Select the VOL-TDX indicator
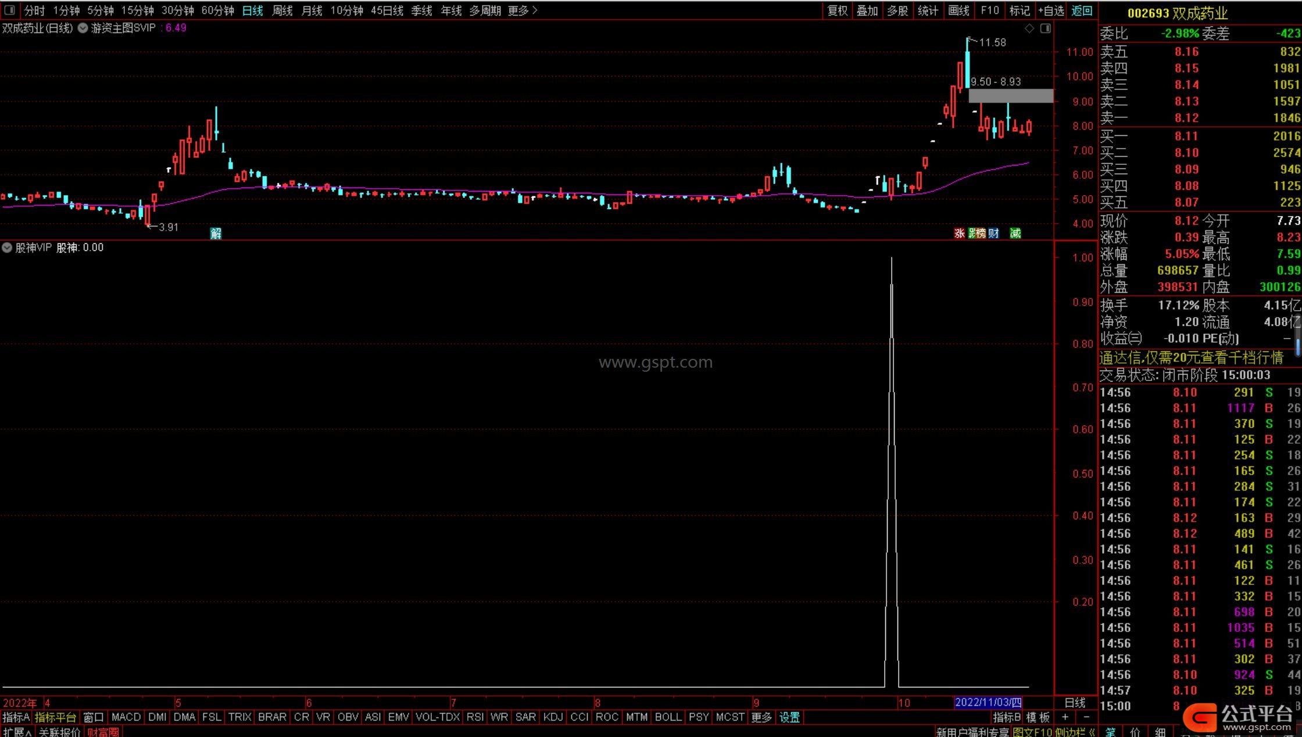 [438, 717]
